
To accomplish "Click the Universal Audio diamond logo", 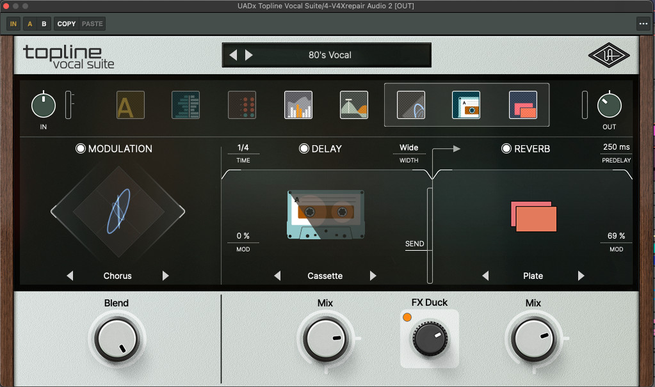I will click(609, 55).
